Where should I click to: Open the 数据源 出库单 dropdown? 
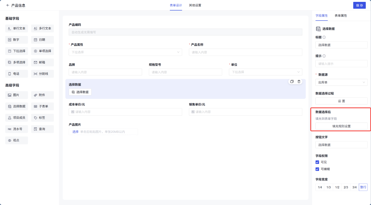coord(341,82)
